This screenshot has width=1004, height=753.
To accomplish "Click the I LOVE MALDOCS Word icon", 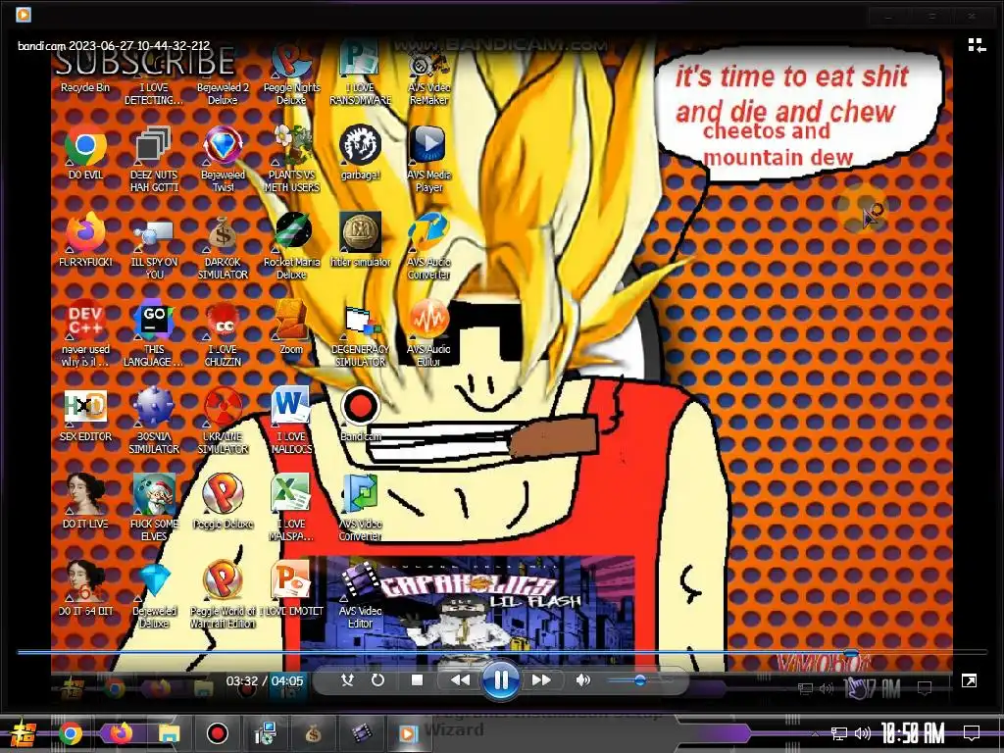I will [291, 420].
